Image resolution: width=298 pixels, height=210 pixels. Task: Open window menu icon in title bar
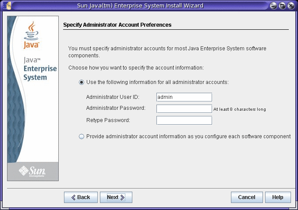coord(7,6)
